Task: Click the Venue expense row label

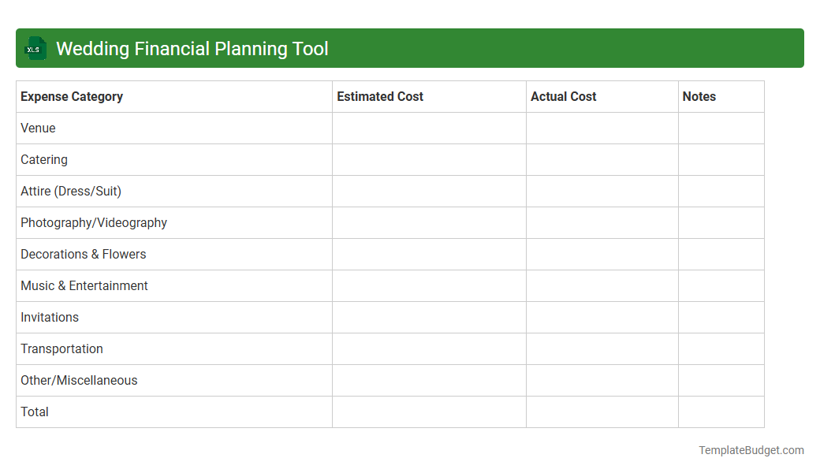Action: click(38, 128)
